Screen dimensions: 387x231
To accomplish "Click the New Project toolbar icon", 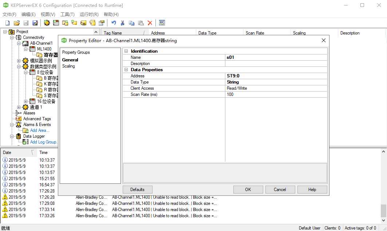I will 7,23.
